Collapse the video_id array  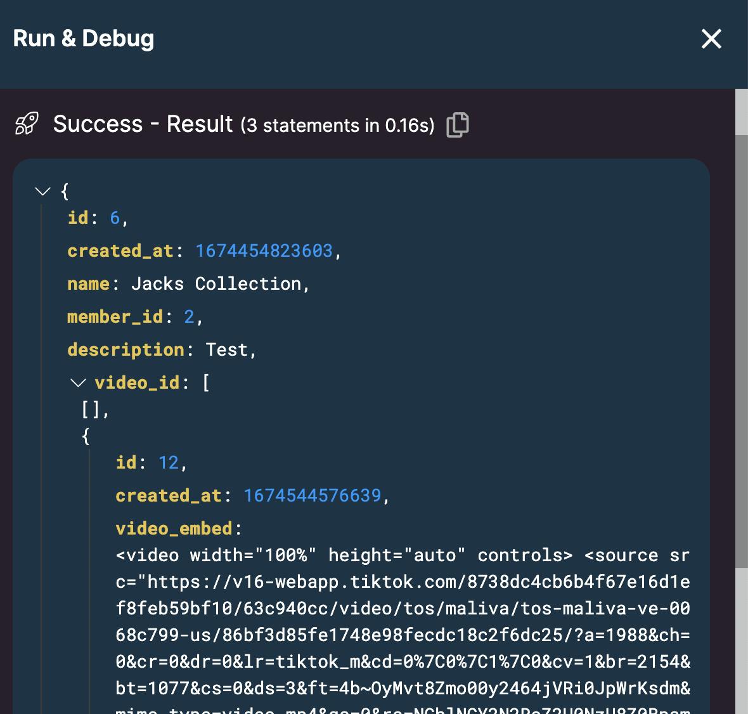78,382
